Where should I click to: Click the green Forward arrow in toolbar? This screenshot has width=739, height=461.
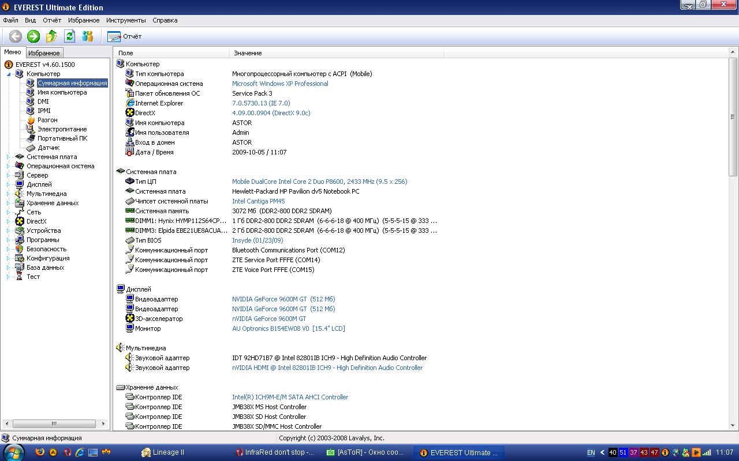(x=33, y=36)
